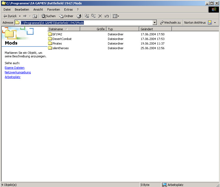This screenshot has height=187, width=220.
Task: Open the Eigene Dateien link
Action: click(x=14, y=68)
